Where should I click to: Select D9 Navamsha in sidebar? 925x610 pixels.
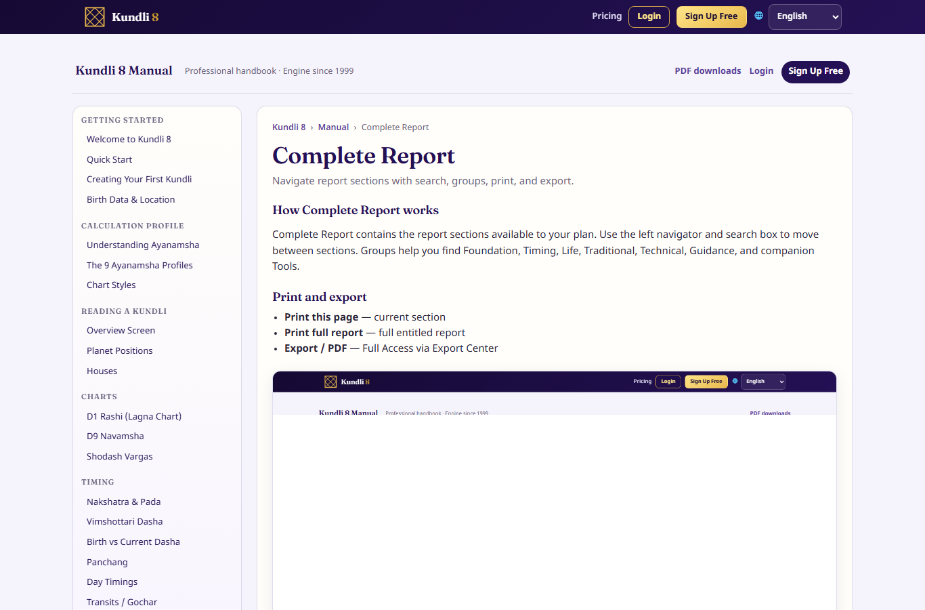[115, 436]
